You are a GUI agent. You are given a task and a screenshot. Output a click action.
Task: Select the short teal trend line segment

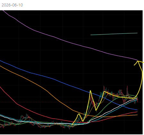(x=114, y=34)
